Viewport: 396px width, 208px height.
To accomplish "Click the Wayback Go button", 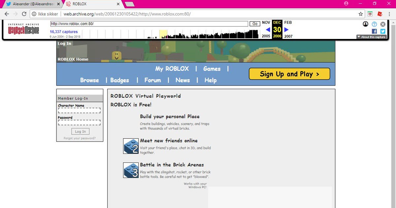I will coord(255,24).
